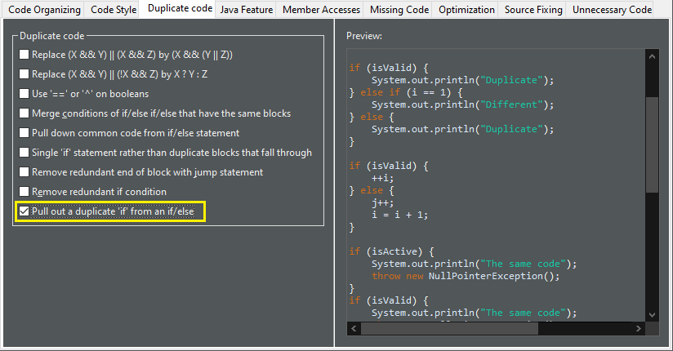
Task: Open the Code Style tab
Action: [114, 10]
